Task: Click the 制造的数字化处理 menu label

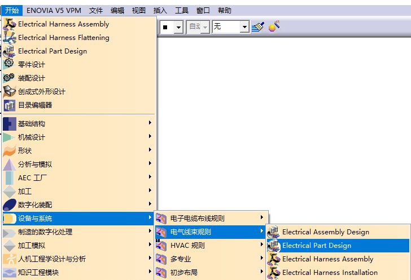Action: (x=45, y=232)
